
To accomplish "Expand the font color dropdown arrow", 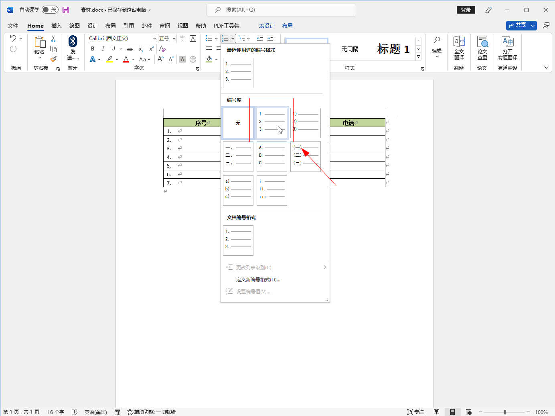I will coord(134,59).
